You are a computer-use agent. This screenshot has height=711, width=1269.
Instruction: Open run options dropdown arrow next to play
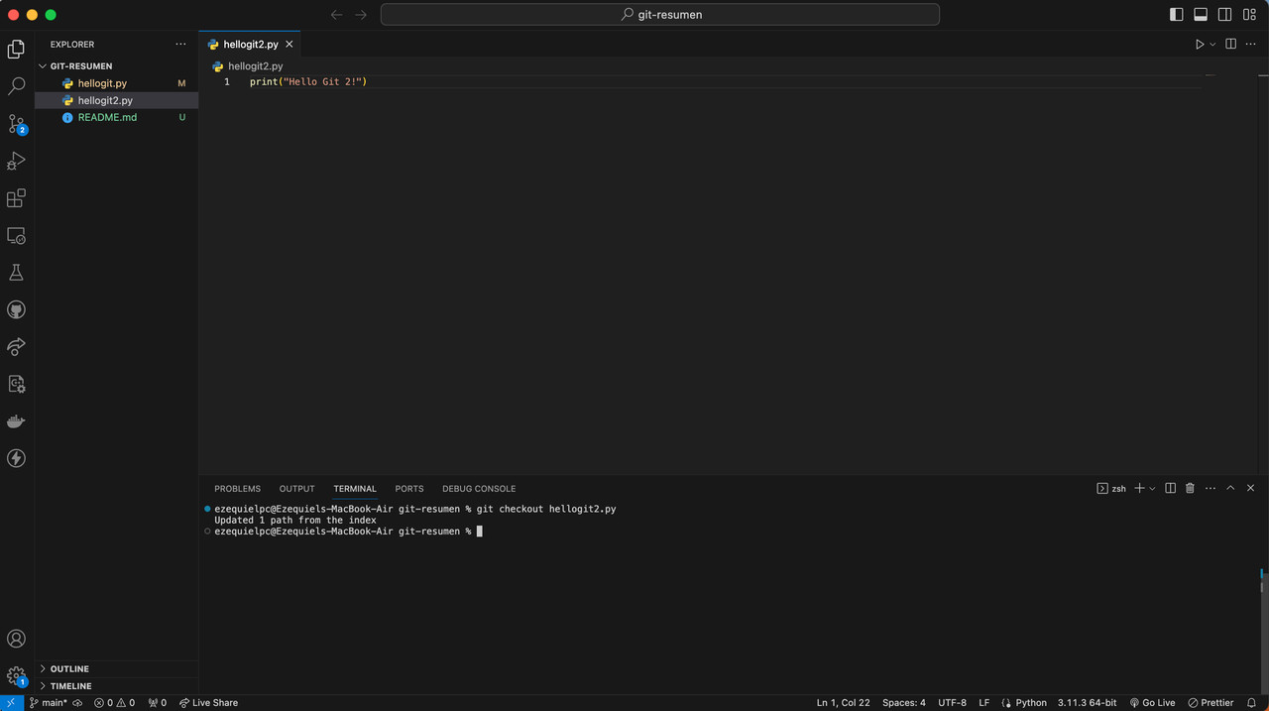tap(1212, 45)
